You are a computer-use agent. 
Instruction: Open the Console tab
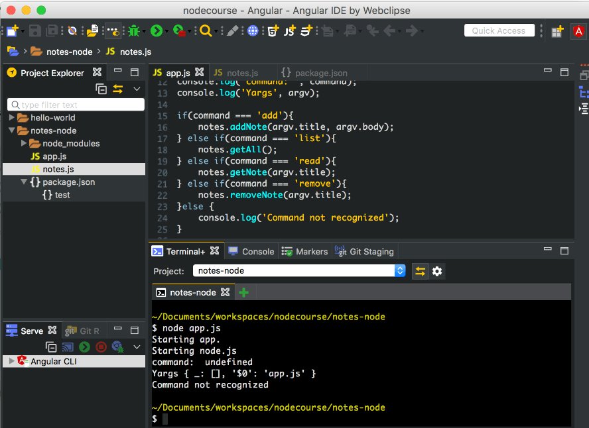click(x=251, y=252)
